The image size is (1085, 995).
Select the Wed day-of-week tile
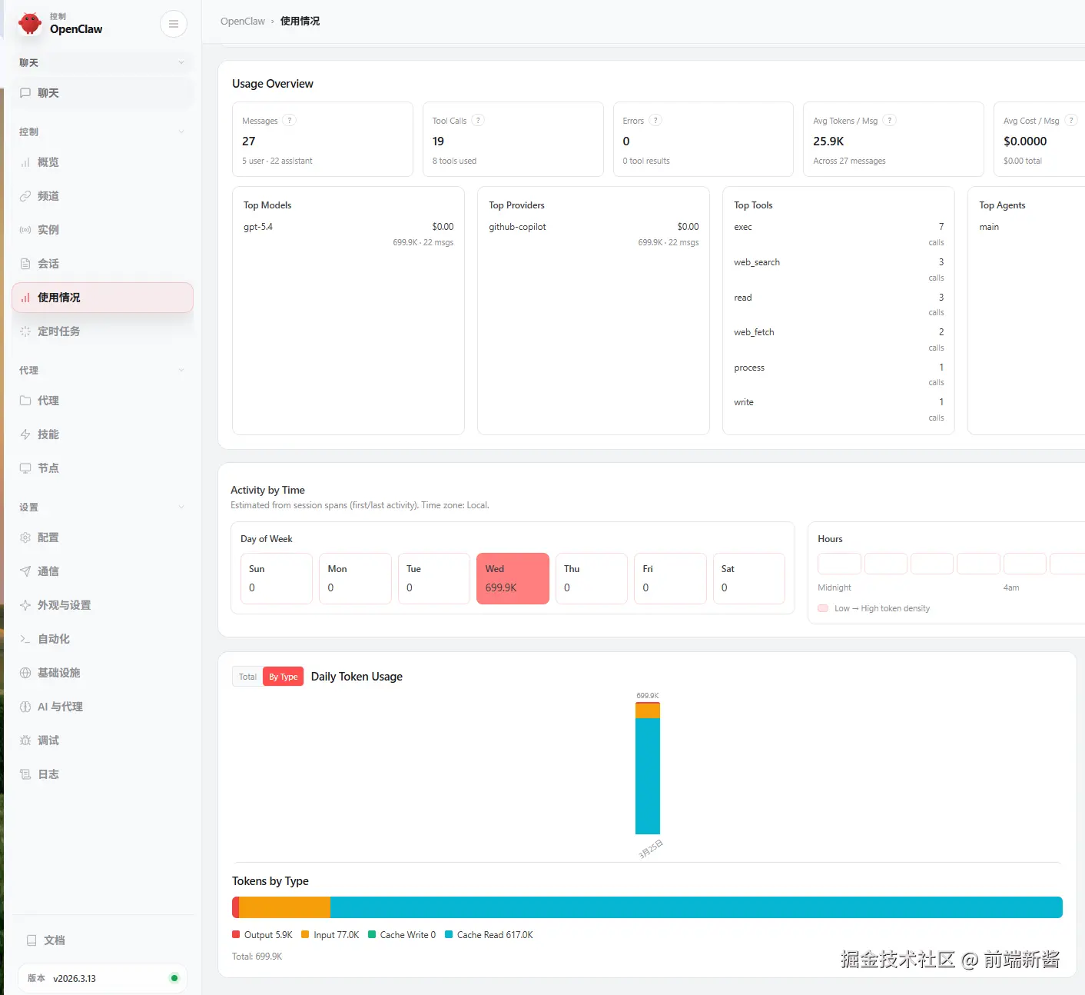513,578
